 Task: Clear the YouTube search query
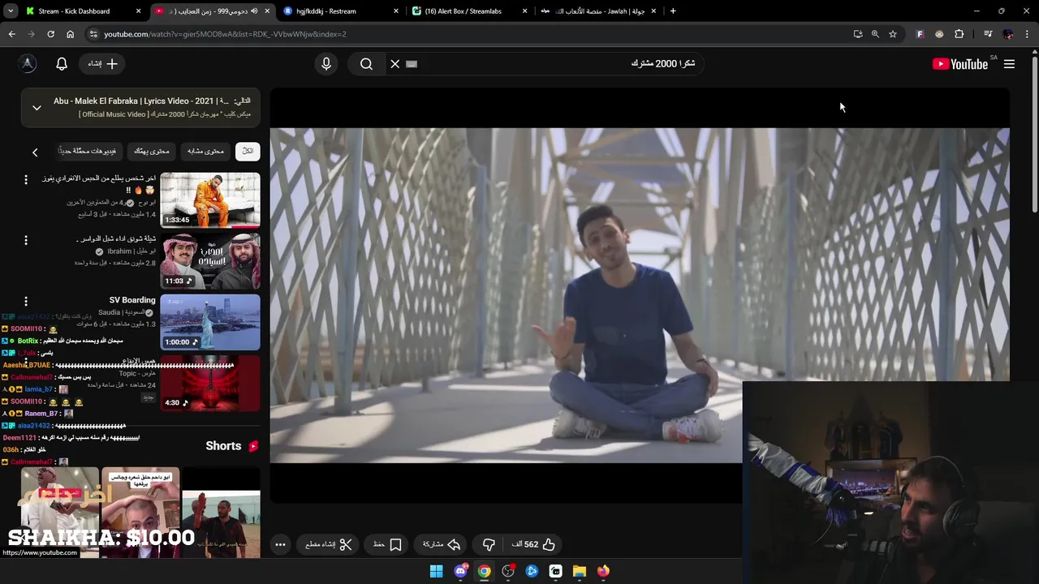tap(395, 64)
